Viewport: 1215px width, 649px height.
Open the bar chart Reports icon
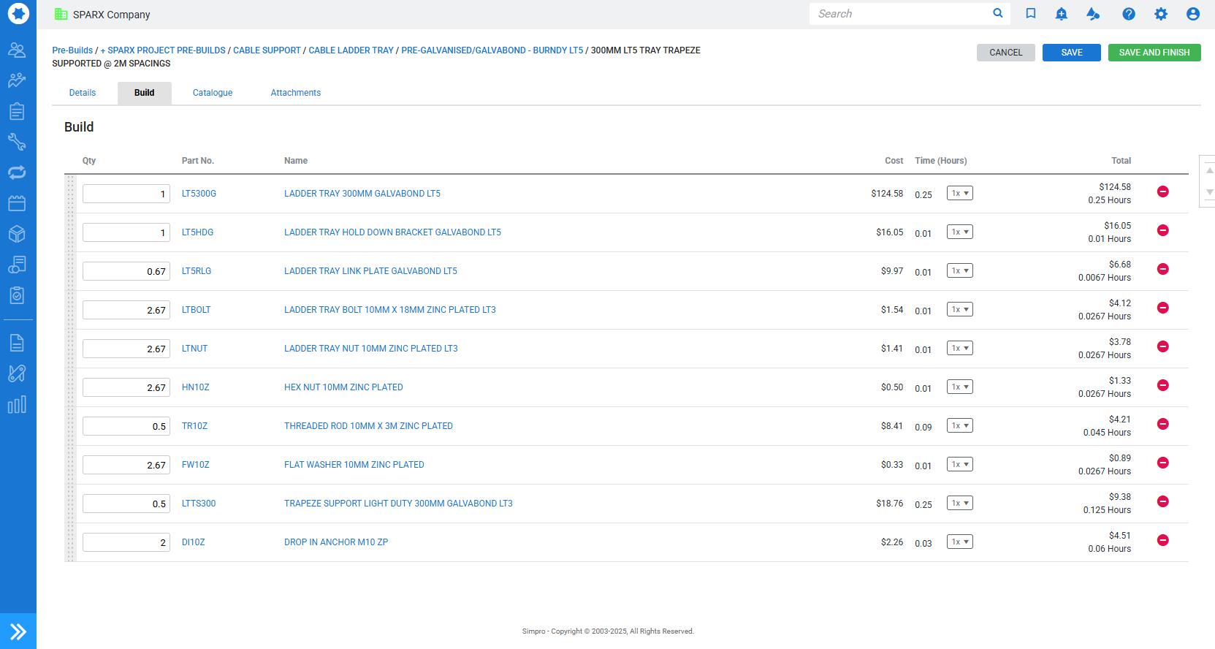coord(17,404)
